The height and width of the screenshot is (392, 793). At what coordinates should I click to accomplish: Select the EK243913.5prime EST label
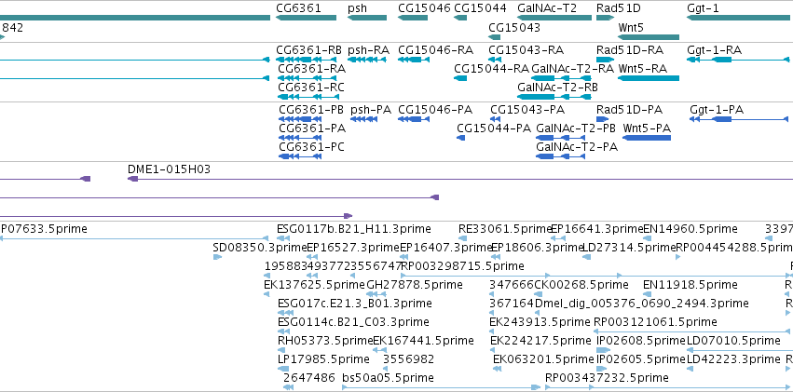click(x=540, y=322)
